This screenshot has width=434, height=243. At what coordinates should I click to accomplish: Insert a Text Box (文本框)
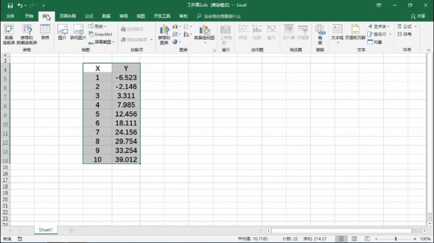coord(337,33)
